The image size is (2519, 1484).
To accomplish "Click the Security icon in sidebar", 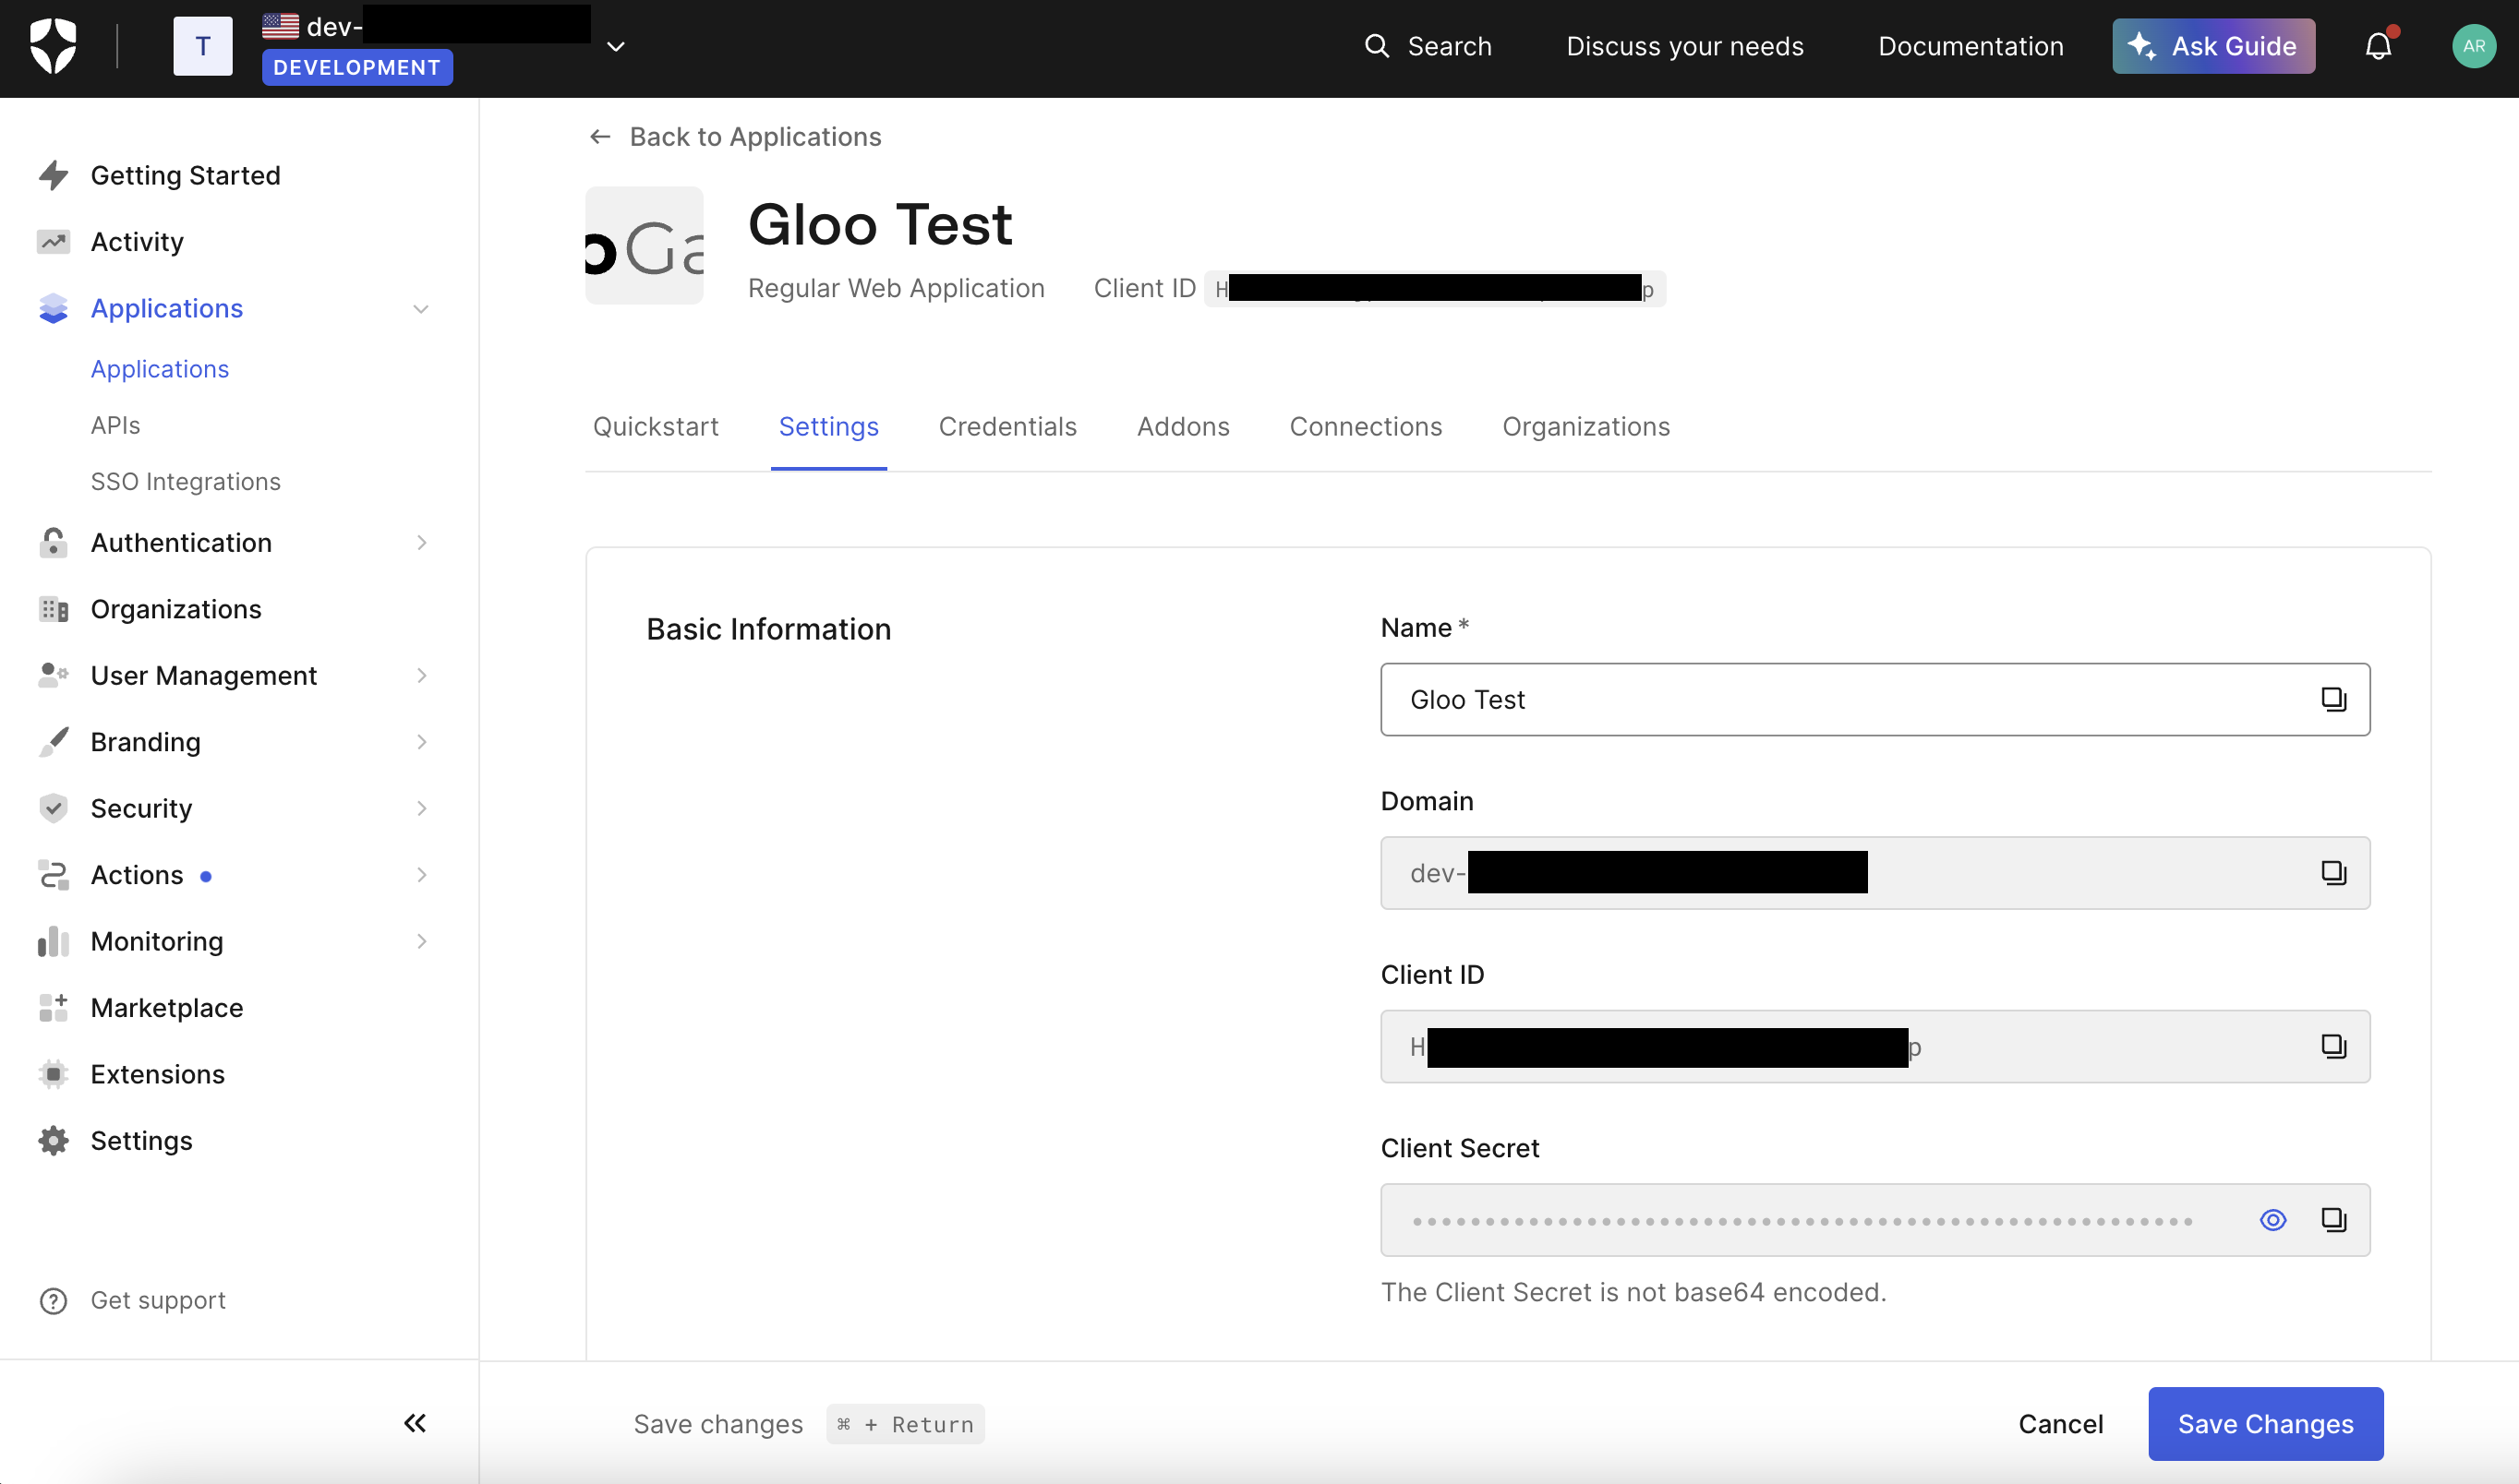I will coord(52,808).
